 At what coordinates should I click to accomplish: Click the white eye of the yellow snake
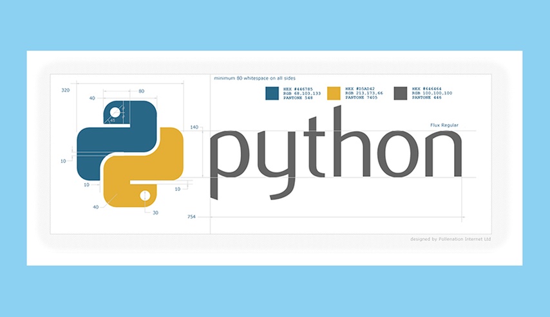click(x=145, y=195)
